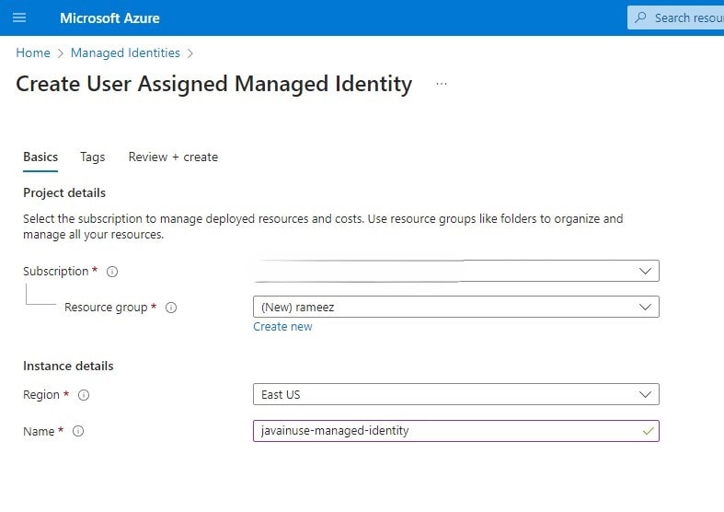Click Create User Assigned Managed Identity title
This screenshot has height=512, width=724.
point(213,85)
